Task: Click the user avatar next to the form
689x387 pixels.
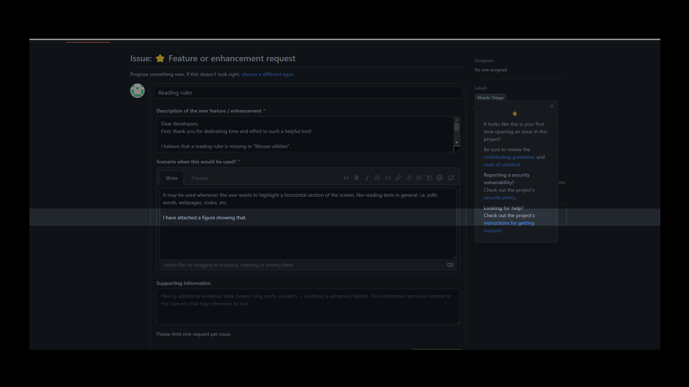Action: [137, 91]
